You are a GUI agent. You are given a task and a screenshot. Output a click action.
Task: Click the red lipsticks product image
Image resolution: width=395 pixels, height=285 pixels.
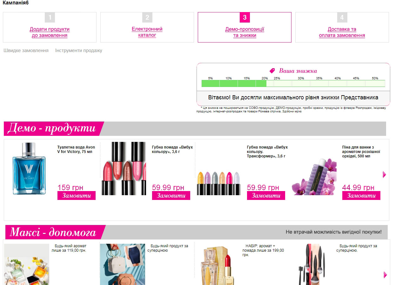pyautogui.click(x=124, y=169)
